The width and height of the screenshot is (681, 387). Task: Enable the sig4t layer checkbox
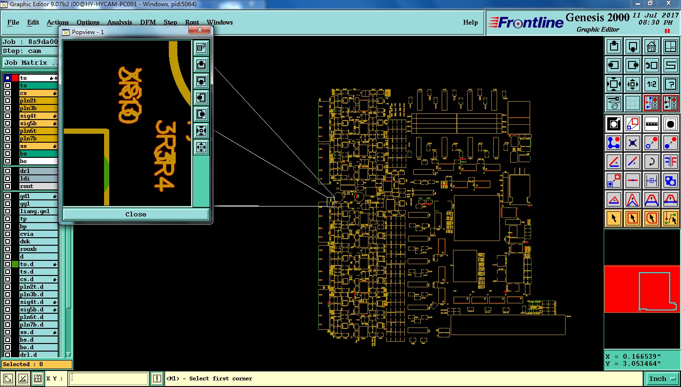tap(8, 116)
